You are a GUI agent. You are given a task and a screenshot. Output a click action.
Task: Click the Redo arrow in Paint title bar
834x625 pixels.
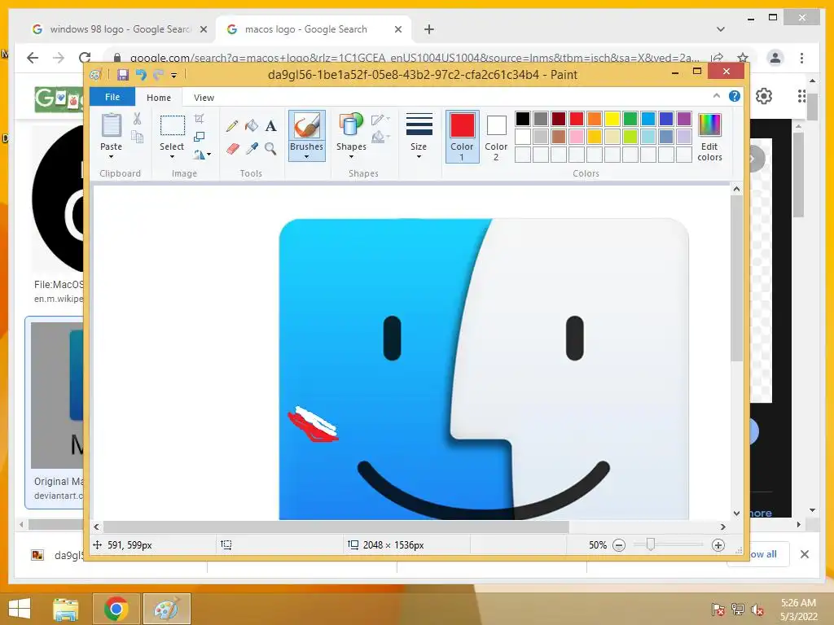coord(158,75)
